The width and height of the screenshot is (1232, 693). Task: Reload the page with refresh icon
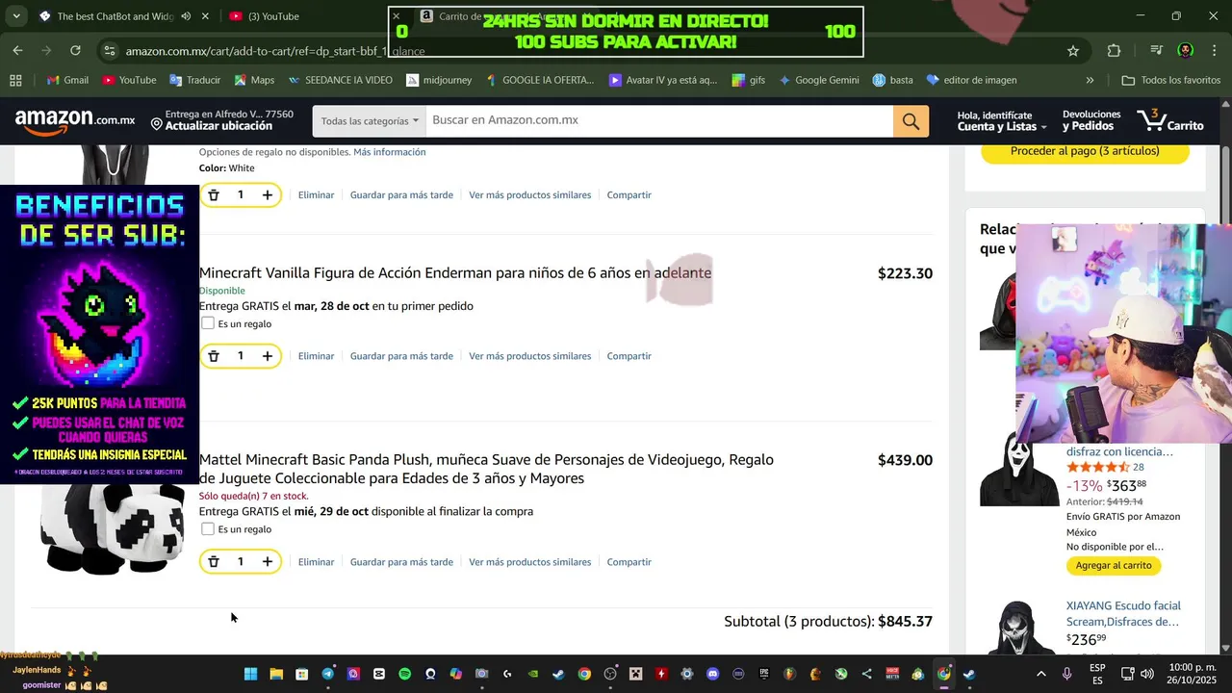point(75,50)
